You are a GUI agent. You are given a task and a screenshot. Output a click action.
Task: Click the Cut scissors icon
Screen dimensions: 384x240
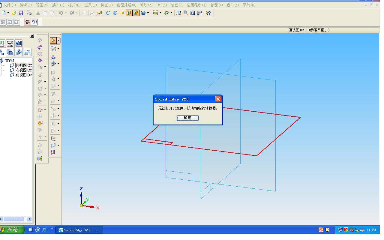pyautogui.click(x=38, y=13)
